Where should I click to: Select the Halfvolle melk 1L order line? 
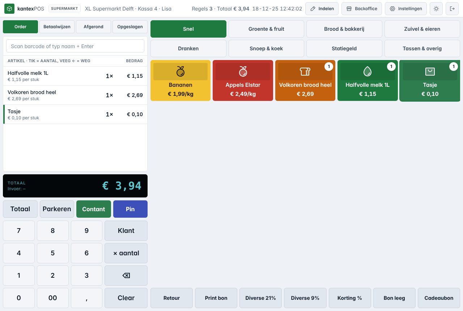tap(75, 76)
